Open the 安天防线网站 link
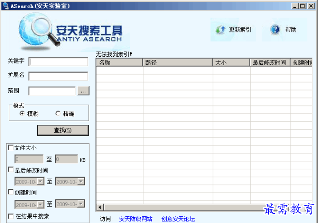The width and height of the screenshot is (318, 223). [135, 219]
